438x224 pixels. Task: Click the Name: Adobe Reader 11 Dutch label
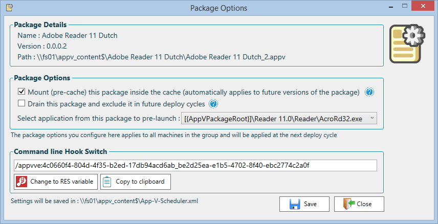[68, 36]
